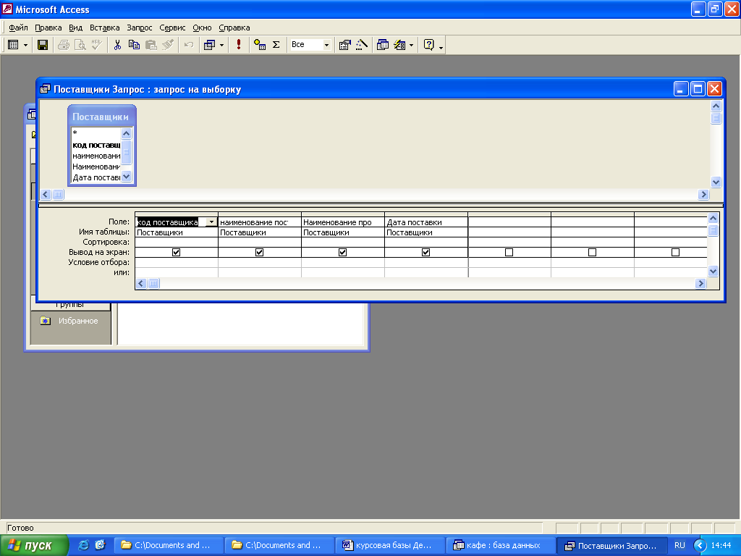Cut selection with the scissors icon
Screen dimensions: 741x556
(x=117, y=45)
